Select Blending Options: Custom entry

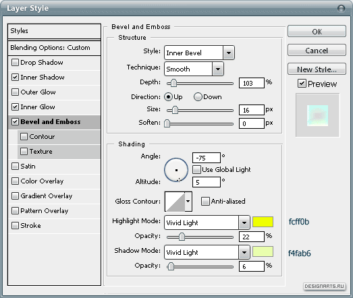(x=54, y=48)
